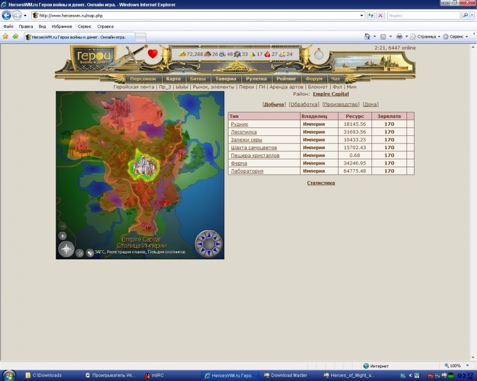Open the Сервис toolbar dropdown
The image size is (477, 381).
(x=455, y=37)
